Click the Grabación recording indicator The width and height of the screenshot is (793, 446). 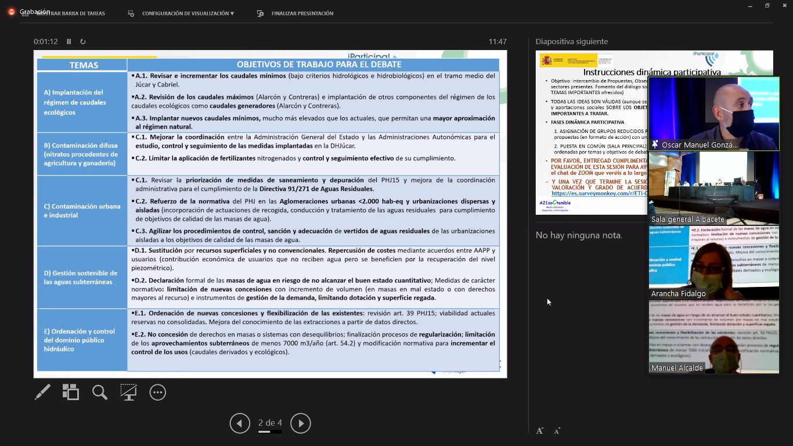coord(29,12)
